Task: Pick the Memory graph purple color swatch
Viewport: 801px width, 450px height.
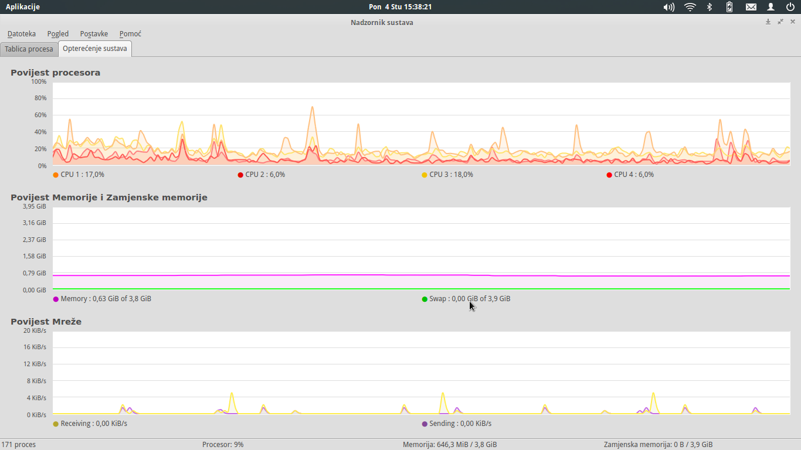Action: click(x=56, y=299)
